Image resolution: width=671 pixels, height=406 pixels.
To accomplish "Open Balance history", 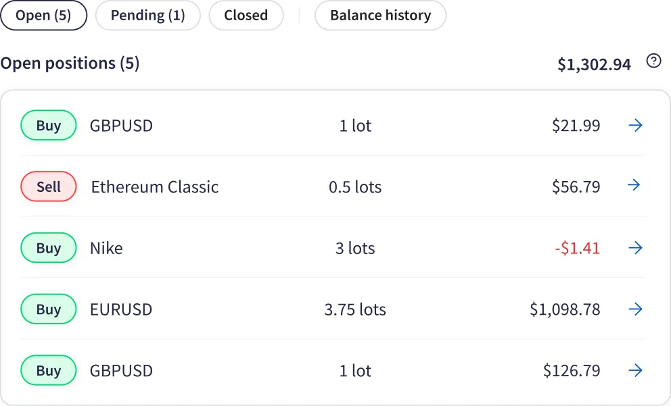I will (x=379, y=15).
